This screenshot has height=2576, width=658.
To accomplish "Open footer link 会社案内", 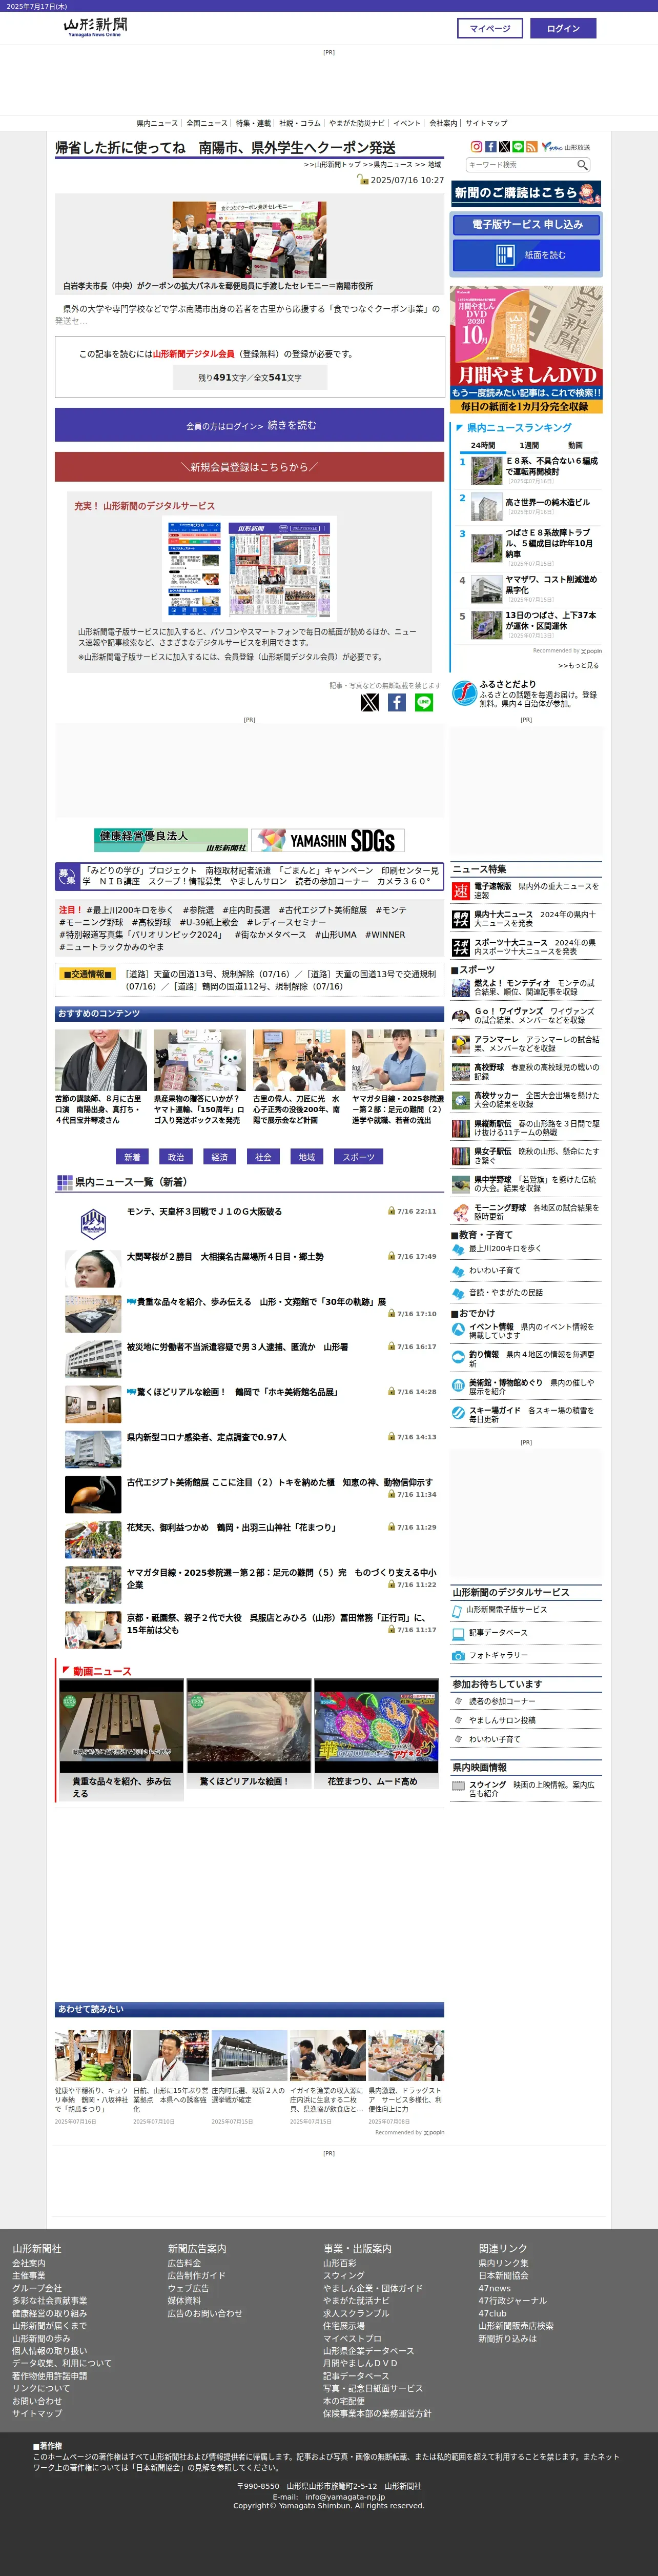I will click(29, 2263).
